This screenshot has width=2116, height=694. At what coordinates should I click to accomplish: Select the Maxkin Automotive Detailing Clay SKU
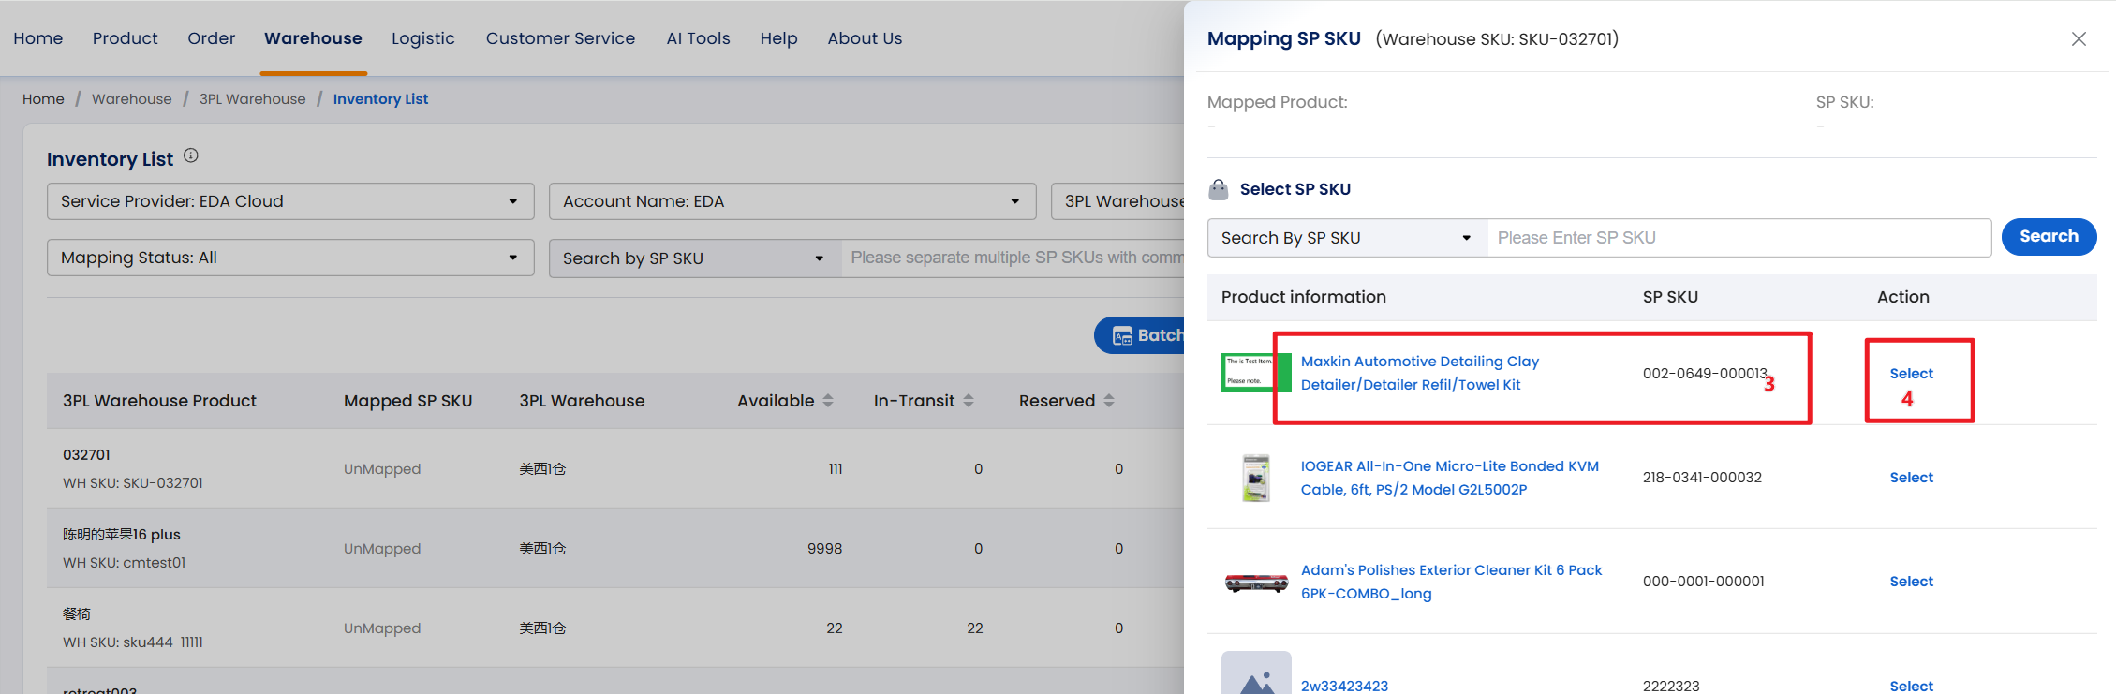pyautogui.click(x=1911, y=374)
